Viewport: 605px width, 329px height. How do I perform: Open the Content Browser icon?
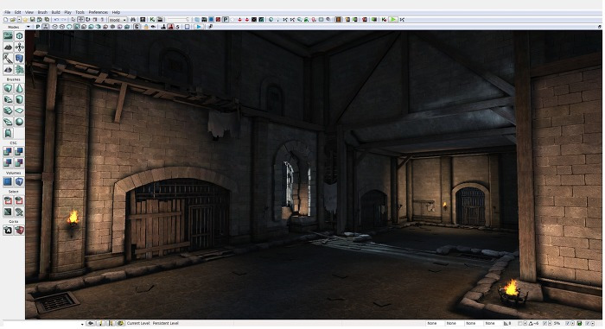click(143, 20)
